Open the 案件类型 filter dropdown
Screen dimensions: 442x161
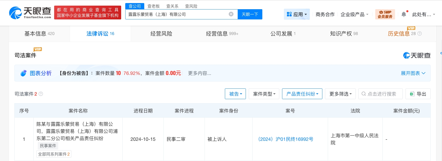(x=264, y=94)
